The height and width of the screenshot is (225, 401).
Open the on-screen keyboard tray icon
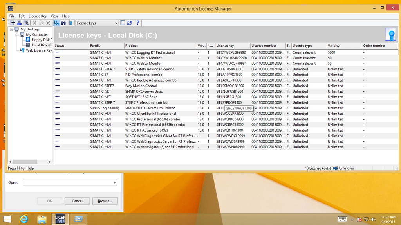[342, 220]
